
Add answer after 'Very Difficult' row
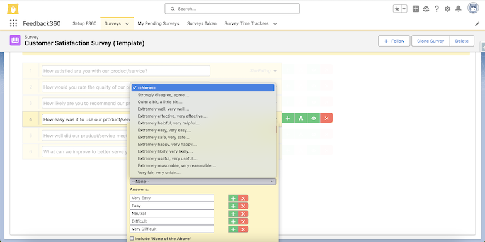tap(233, 229)
